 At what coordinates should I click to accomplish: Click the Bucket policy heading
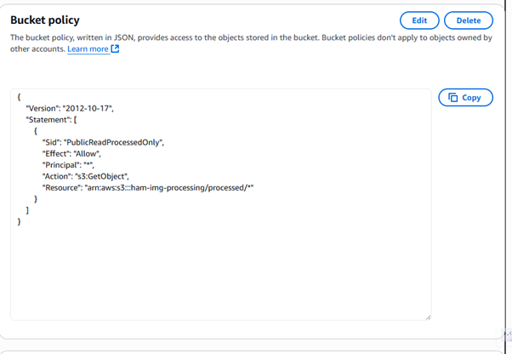[x=45, y=20]
